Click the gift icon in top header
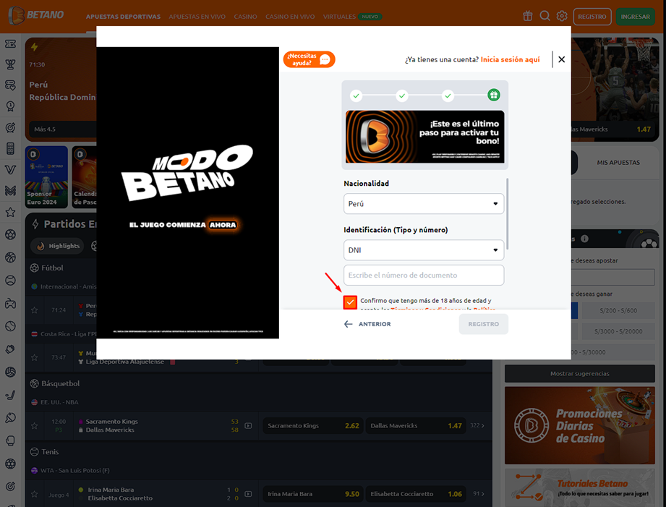Image resolution: width=666 pixels, height=507 pixels. coord(528,16)
